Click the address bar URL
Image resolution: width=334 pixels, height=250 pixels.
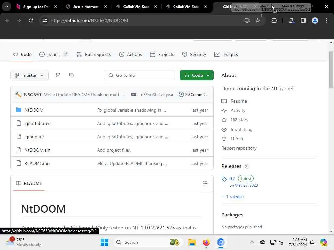[89, 21]
